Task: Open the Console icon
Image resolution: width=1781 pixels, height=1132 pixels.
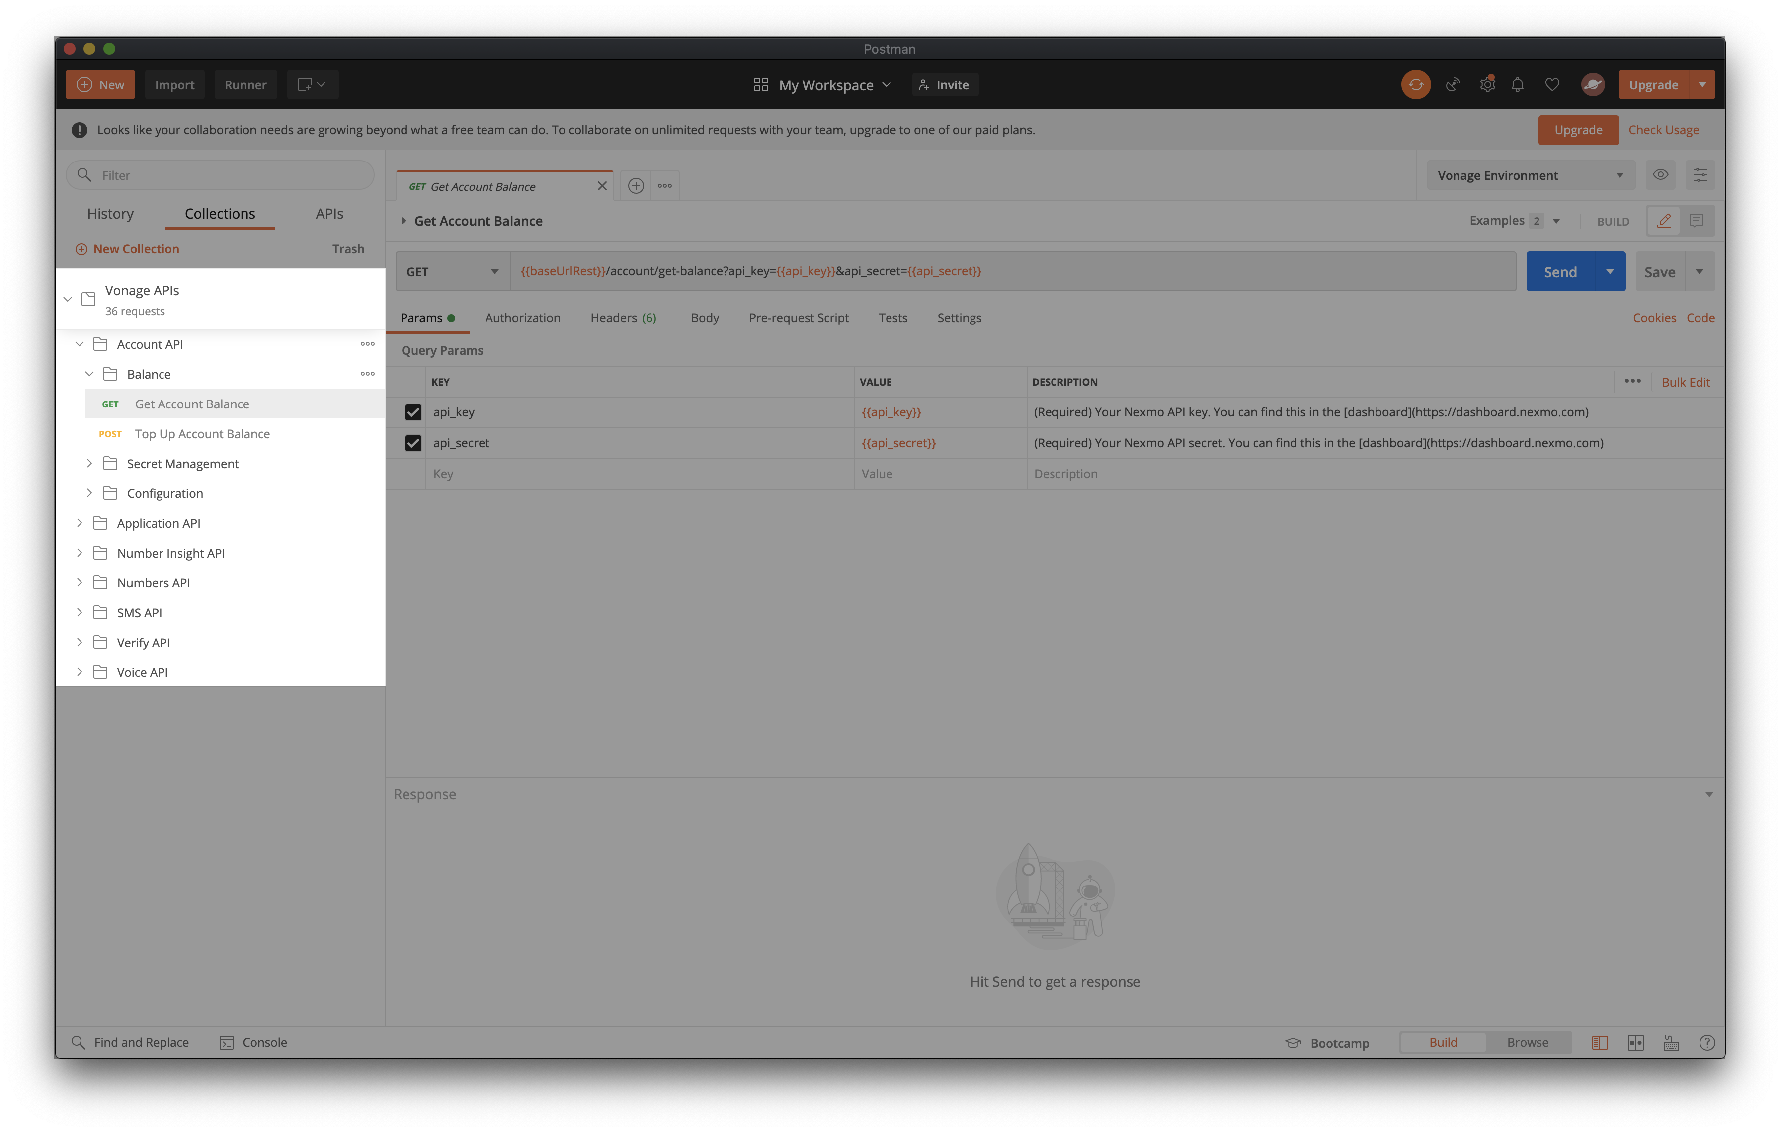Action: 226,1043
